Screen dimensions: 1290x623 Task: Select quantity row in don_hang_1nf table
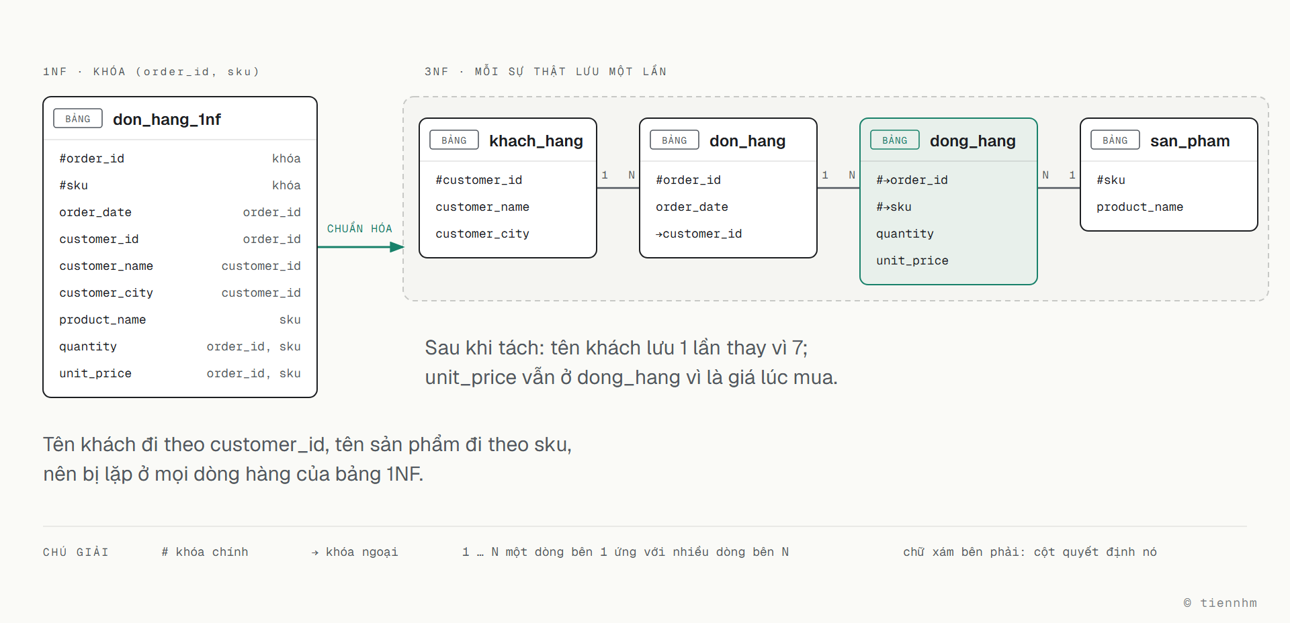180,346
